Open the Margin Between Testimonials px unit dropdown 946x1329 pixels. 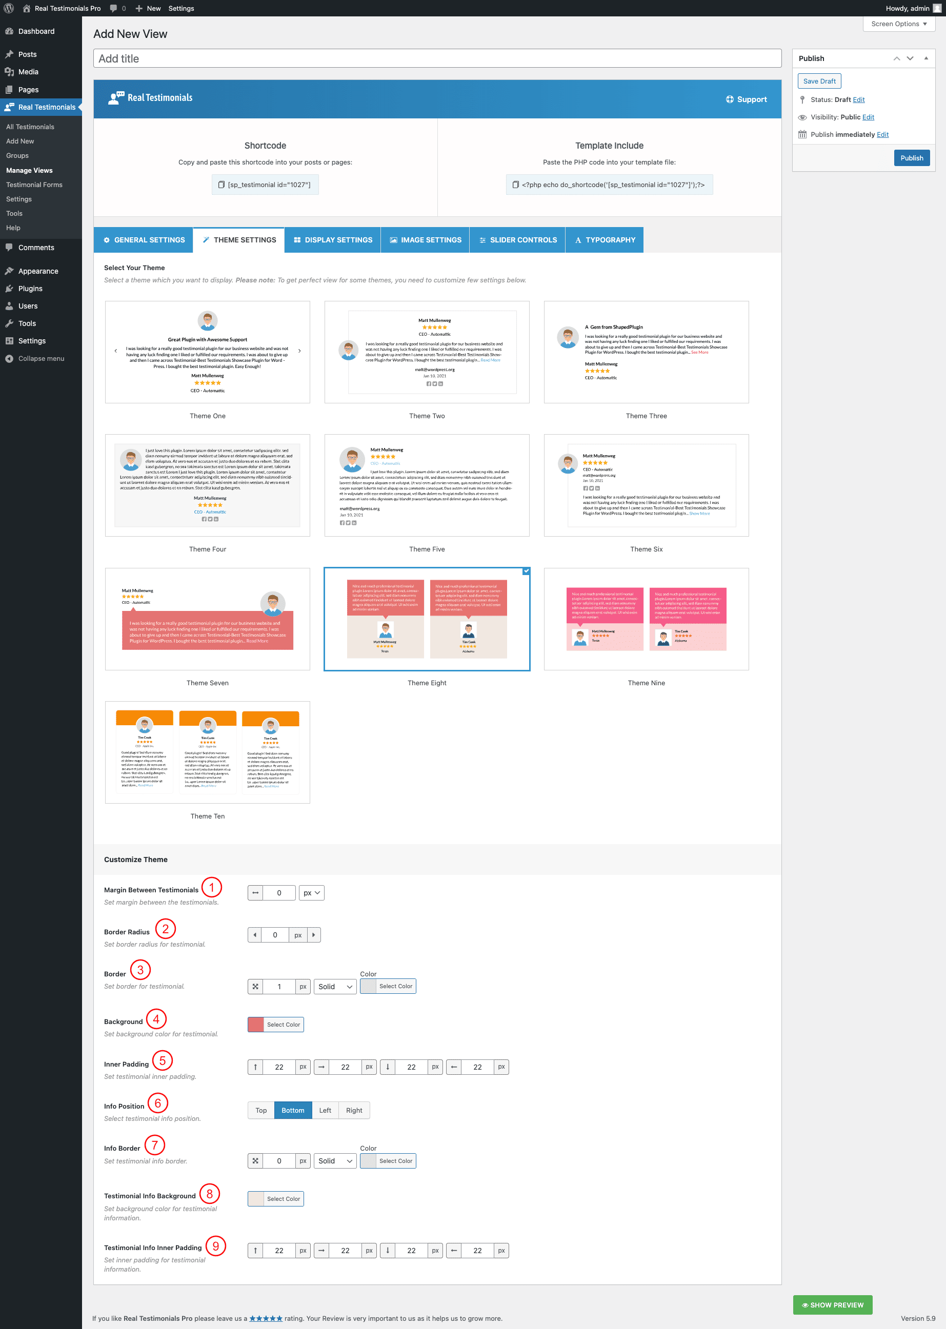click(312, 893)
